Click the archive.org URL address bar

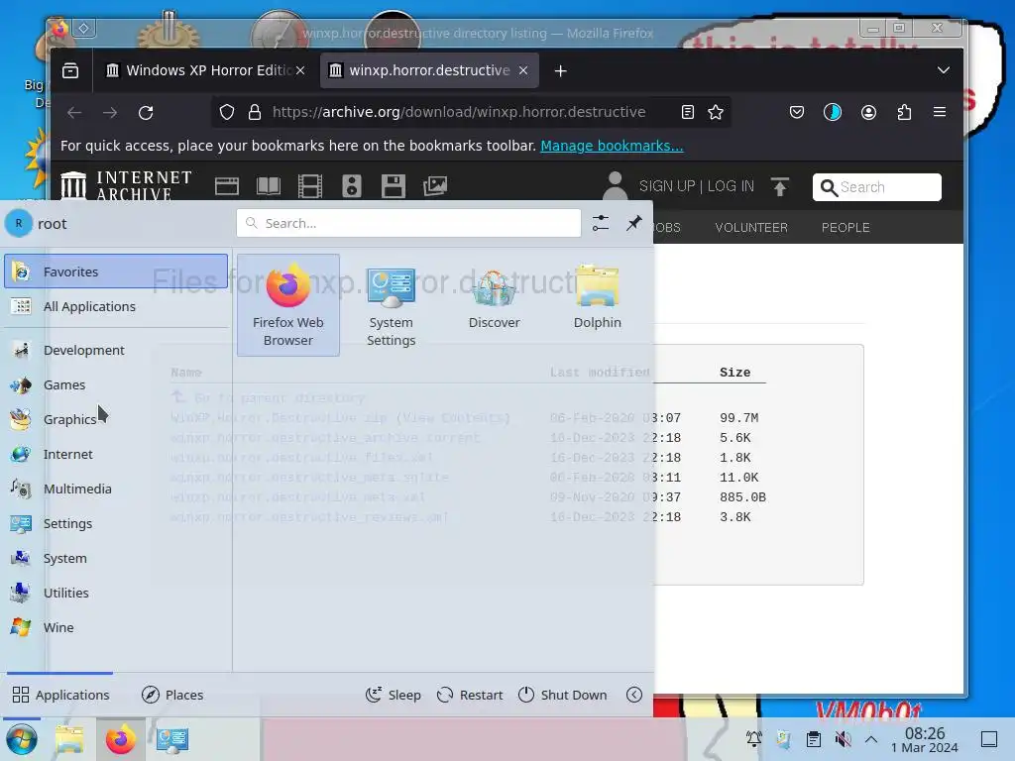[458, 112]
